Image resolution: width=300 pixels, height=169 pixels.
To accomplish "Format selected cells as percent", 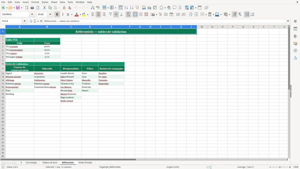I will [160, 15].
